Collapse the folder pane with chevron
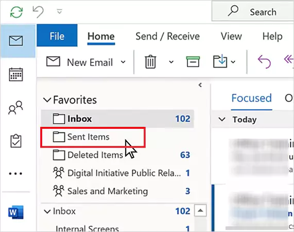This screenshot has width=294, height=232. [x=200, y=85]
